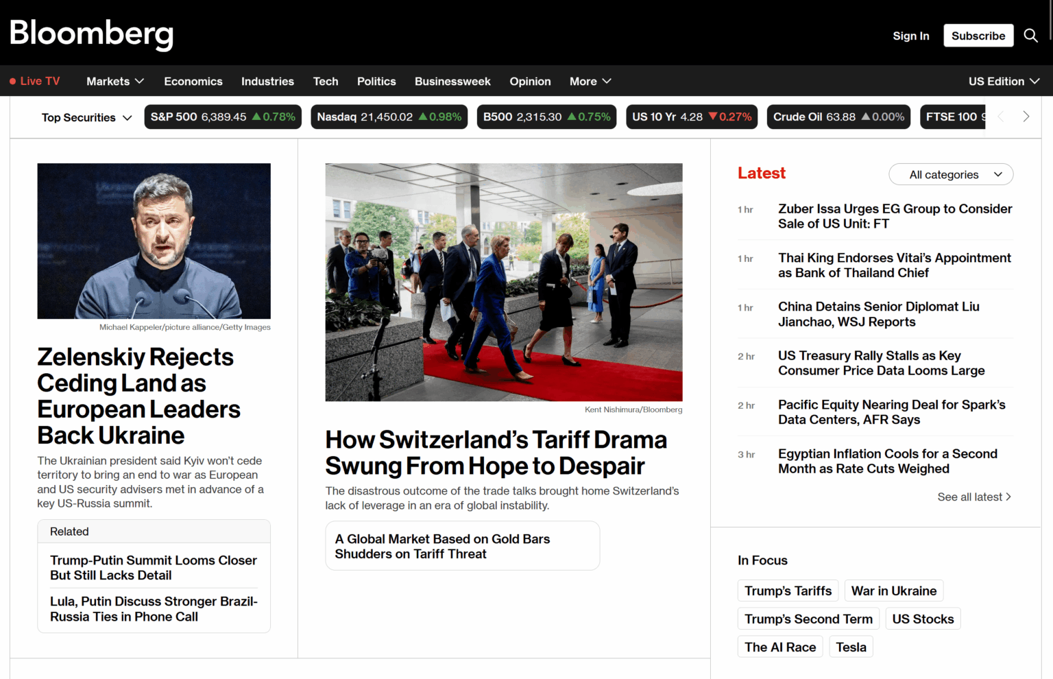The width and height of the screenshot is (1053, 679).
Task: Open the Zelenskiy photo thumbnail
Action: pyautogui.click(x=154, y=241)
